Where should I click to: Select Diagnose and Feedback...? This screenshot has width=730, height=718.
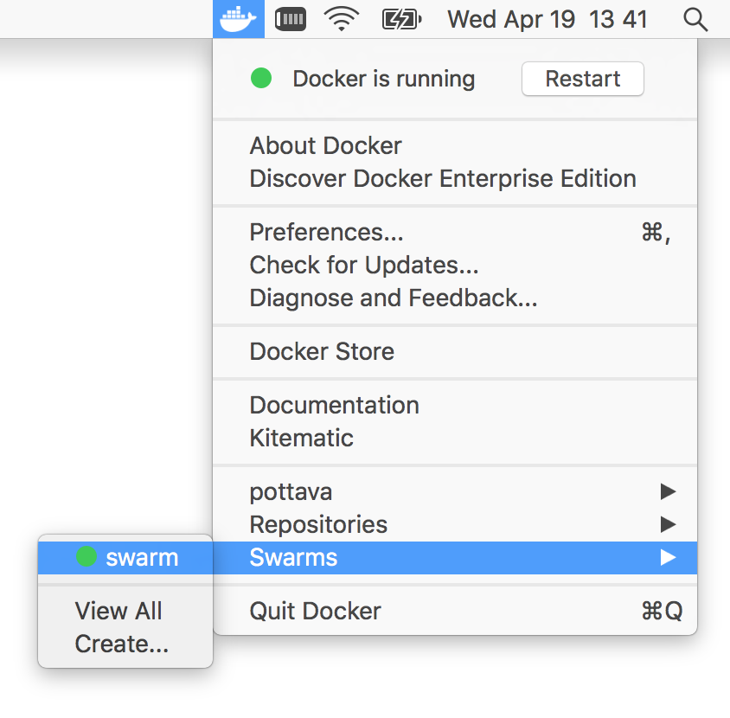click(x=455, y=298)
